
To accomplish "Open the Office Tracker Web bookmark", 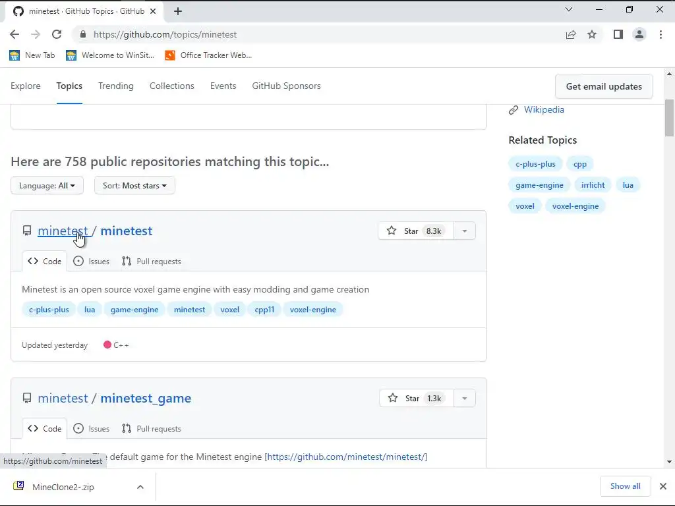I will click(209, 55).
